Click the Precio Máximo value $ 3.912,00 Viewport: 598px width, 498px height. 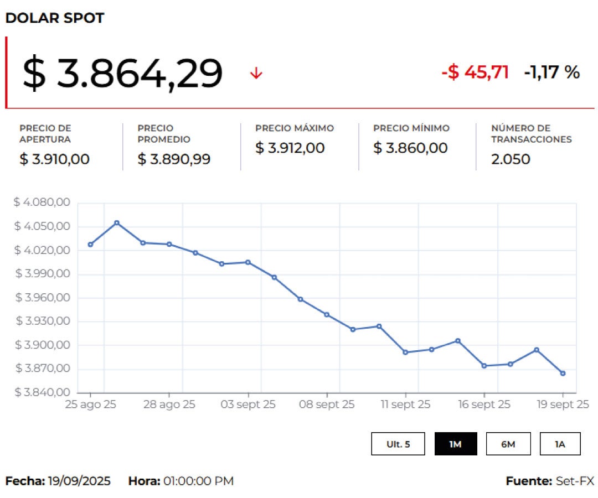tap(290, 148)
